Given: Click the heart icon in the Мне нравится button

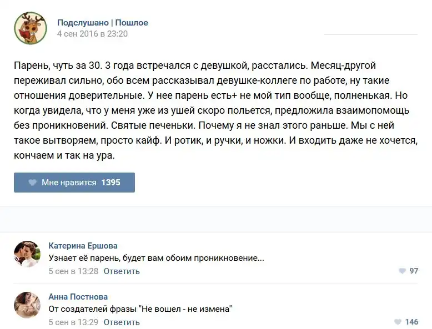Looking at the screenshot, I should tap(32, 183).
